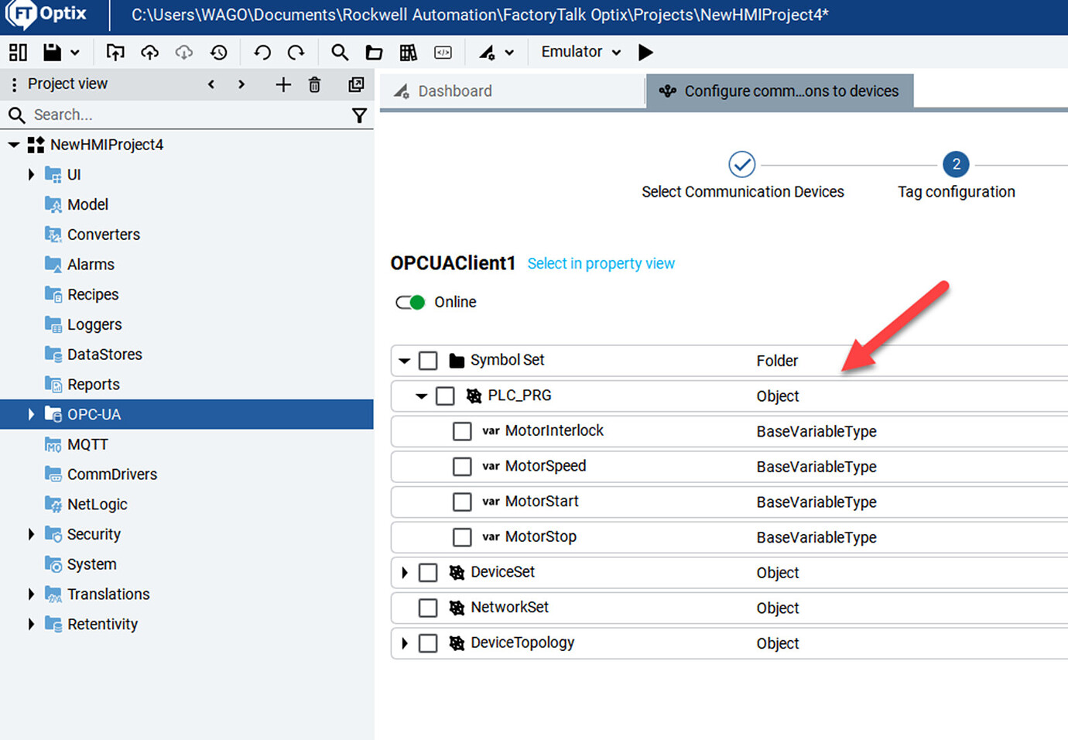
Task: Toggle the Online switch for OPCUAClient1
Action: point(409,302)
